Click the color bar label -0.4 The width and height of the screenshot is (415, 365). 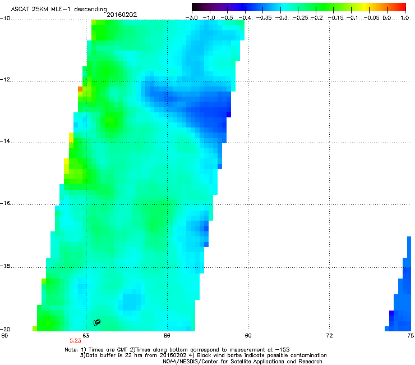click(x=245, y=18)
